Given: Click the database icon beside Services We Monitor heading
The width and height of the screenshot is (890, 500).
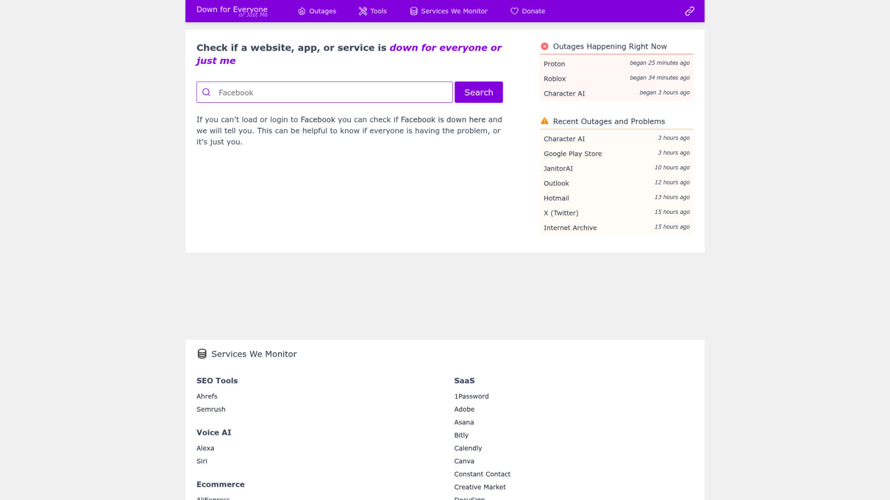Looking at the screenshot, I should 202,354.
